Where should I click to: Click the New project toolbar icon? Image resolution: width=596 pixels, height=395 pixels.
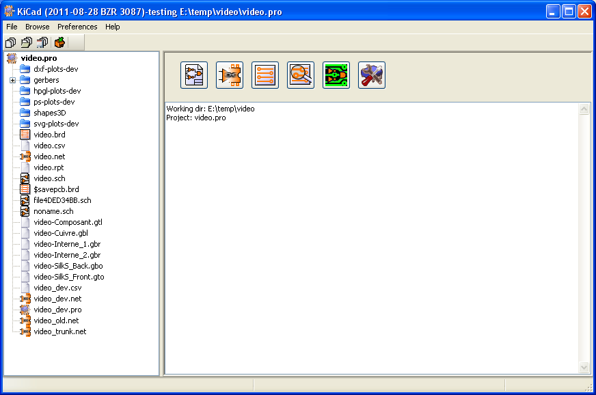click(x=10, y=42)
